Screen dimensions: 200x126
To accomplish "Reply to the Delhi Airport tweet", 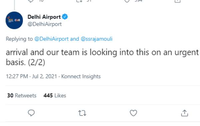I will pos(31,113).
